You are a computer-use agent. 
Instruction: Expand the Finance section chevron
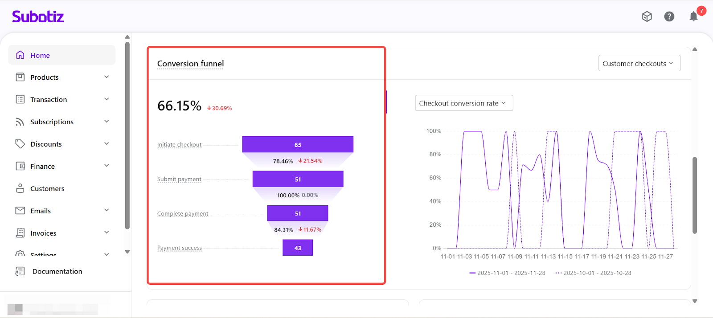pos(107,166)
